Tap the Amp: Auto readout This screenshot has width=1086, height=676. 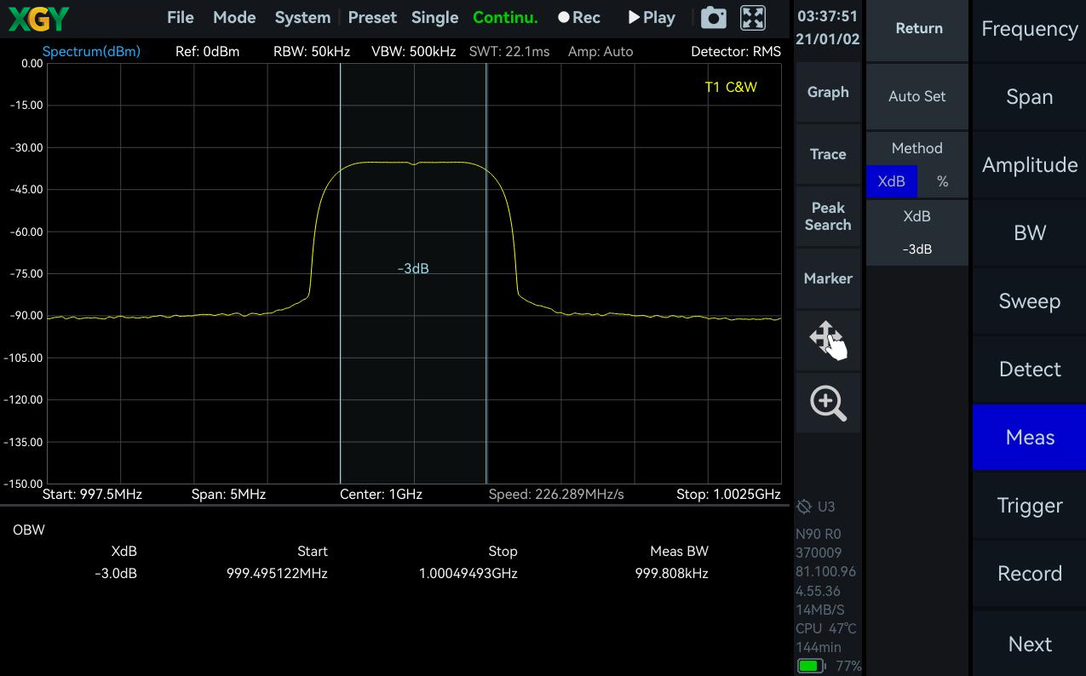(600, 51)
